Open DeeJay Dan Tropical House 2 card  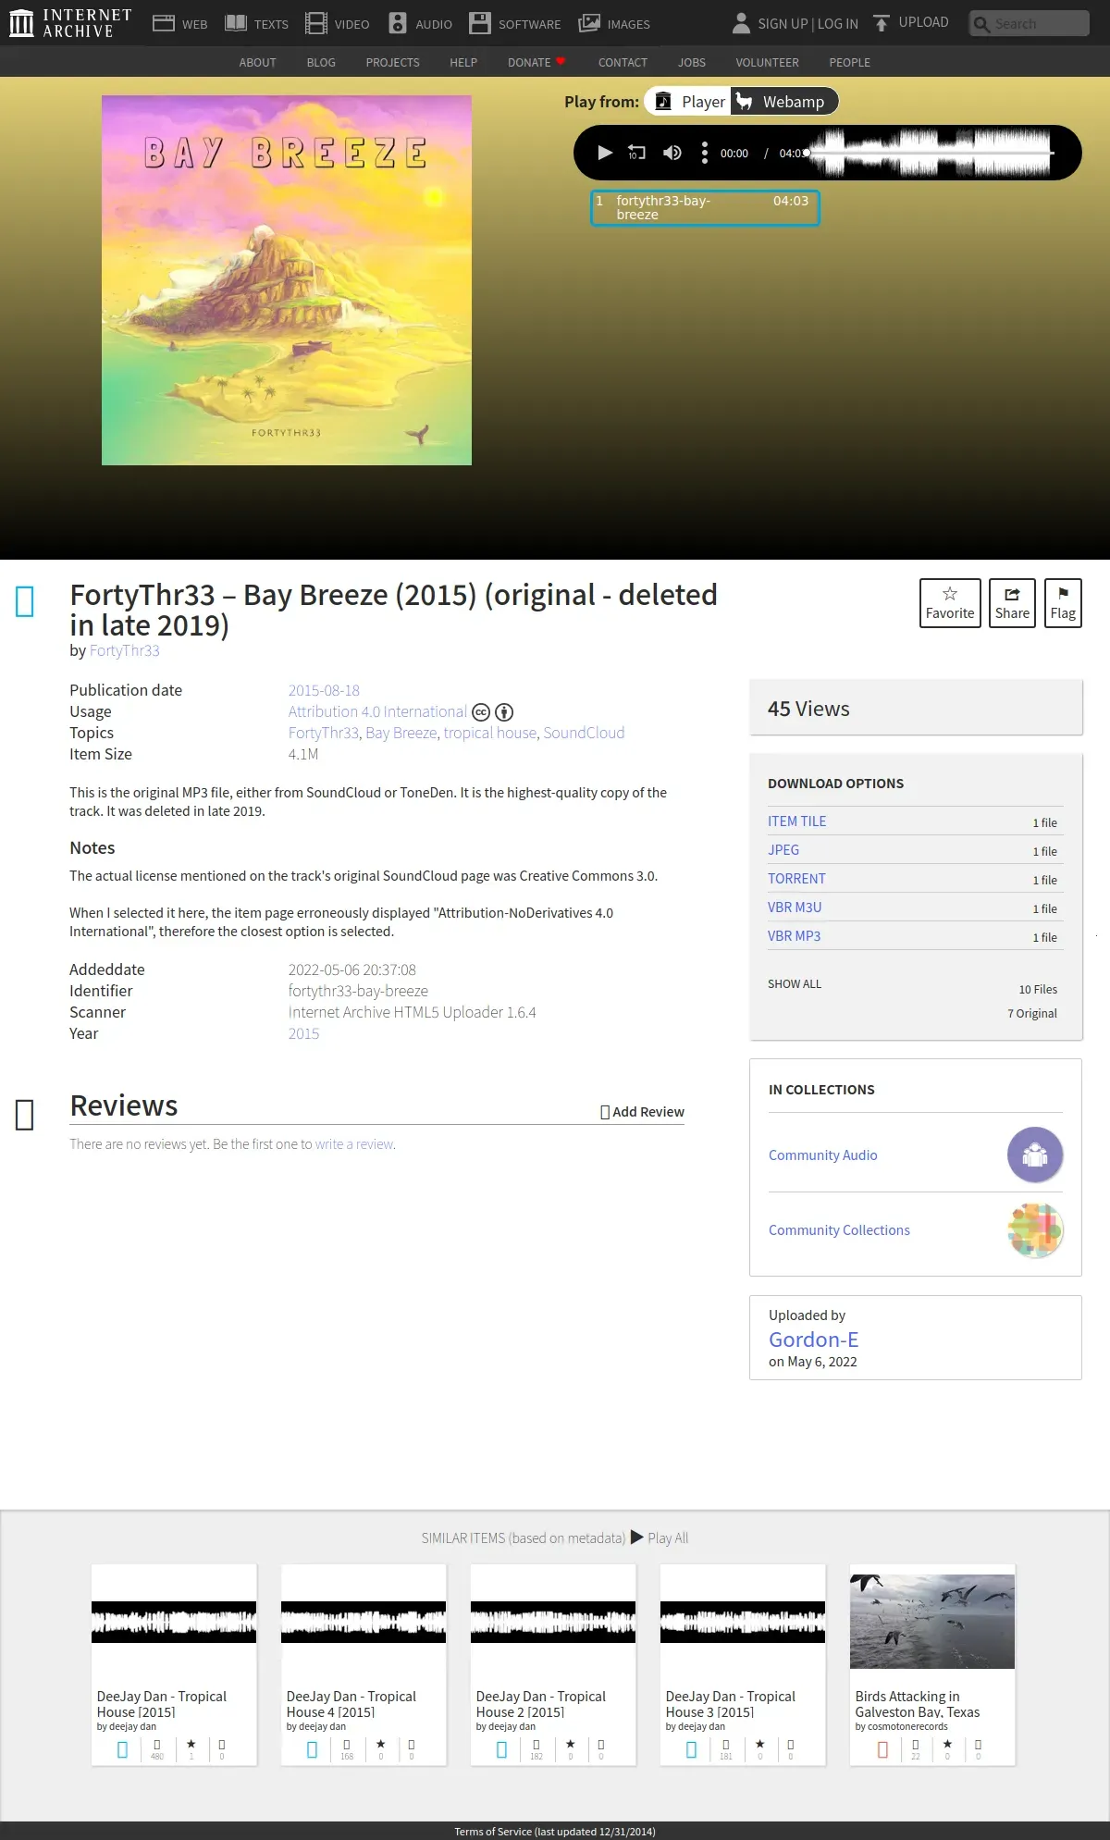[553, 1665]
